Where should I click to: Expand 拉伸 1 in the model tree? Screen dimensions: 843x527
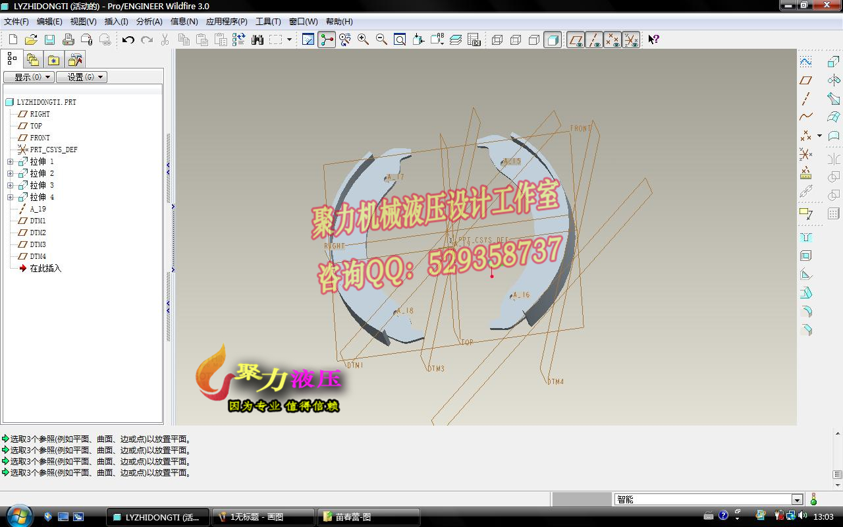(x=10, y=161)
